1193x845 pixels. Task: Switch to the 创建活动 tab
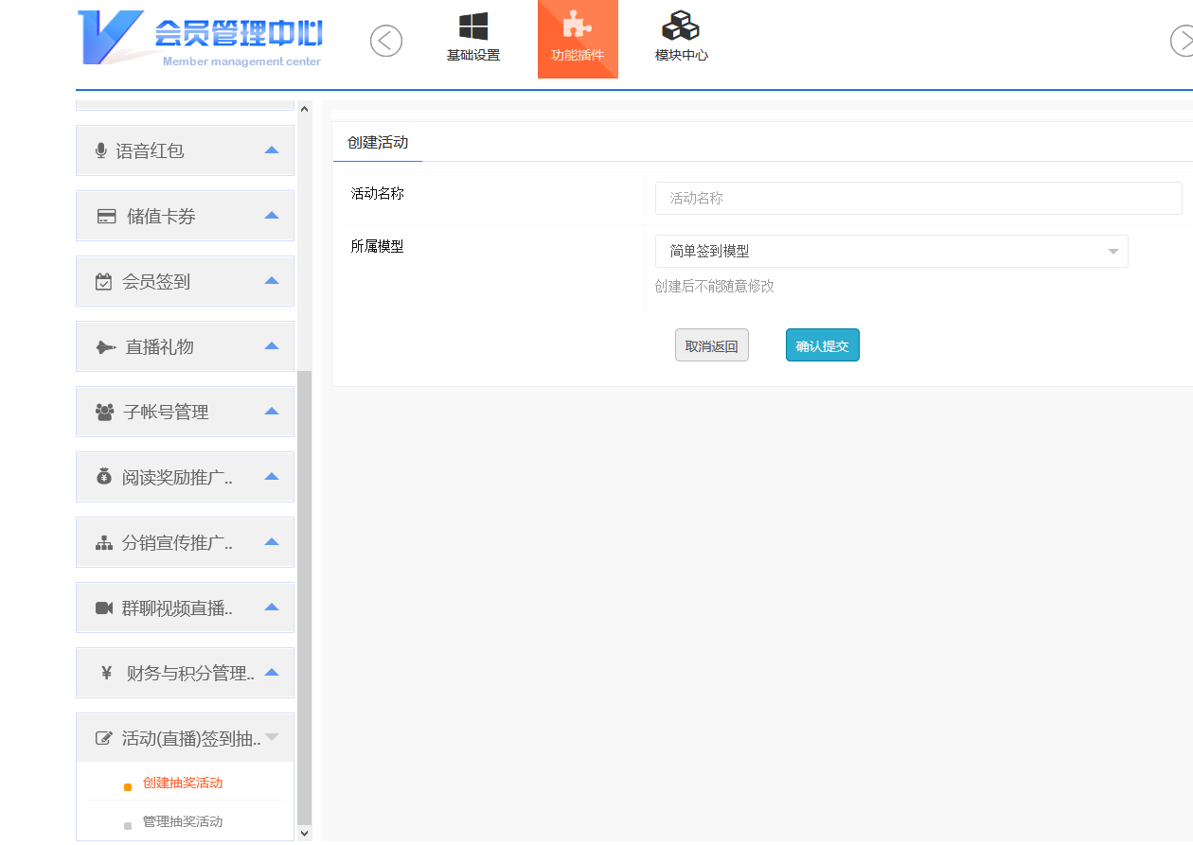click(378, 143)
